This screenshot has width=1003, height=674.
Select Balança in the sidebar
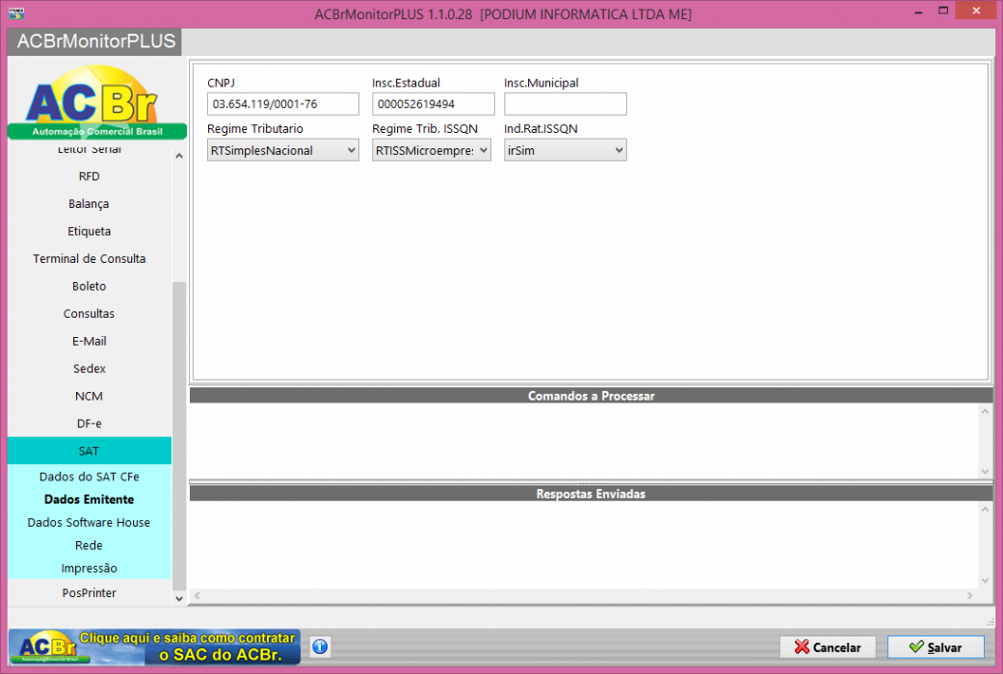[x=90, y=204]
